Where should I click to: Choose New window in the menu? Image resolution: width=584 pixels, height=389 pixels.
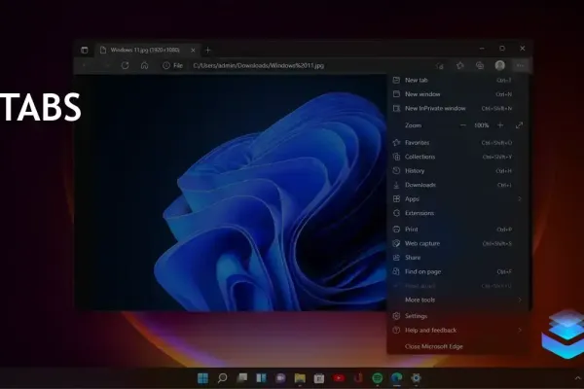pos(457,94)
